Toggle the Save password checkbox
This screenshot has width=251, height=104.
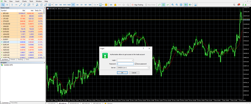pos(136,64)
